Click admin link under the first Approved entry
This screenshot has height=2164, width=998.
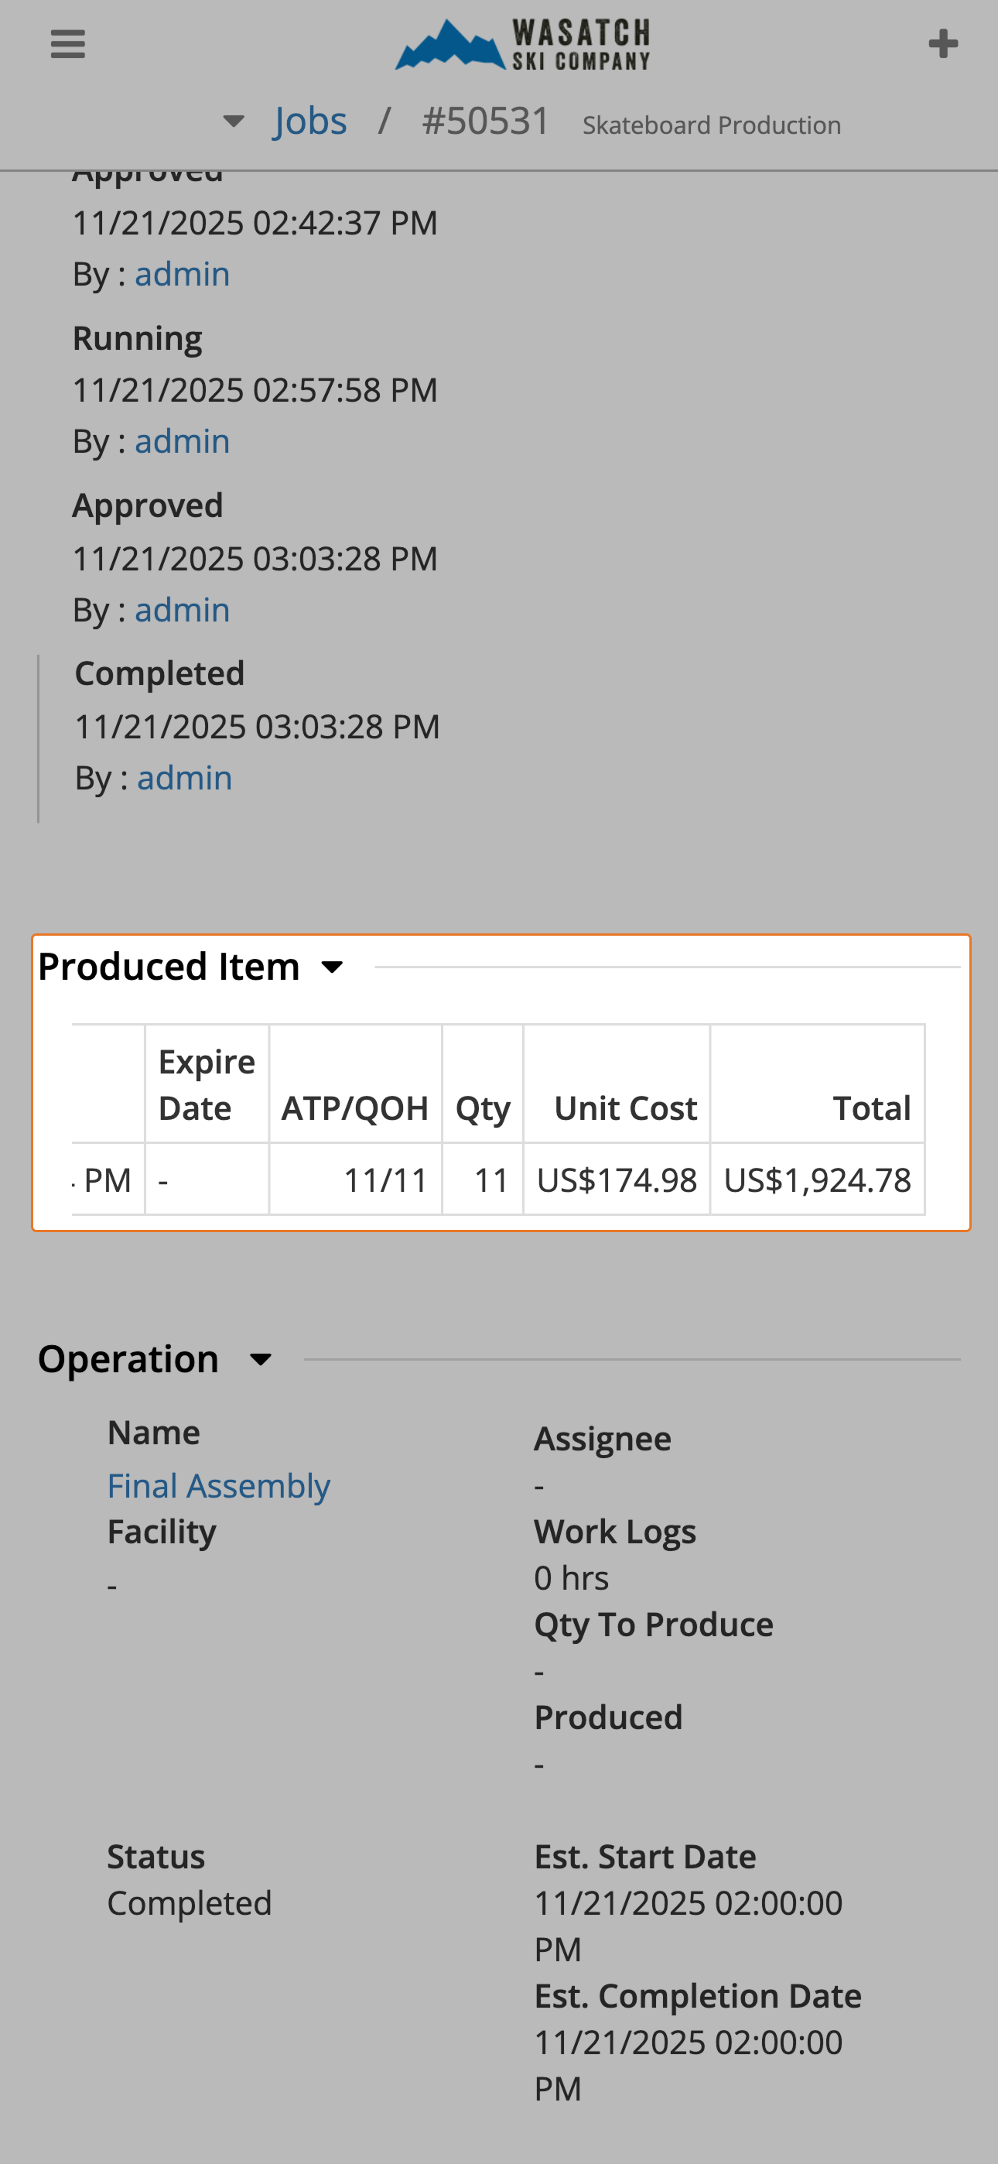(183, 273)
